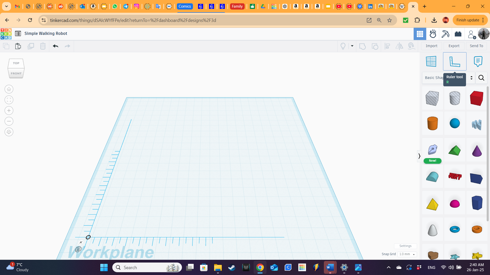Open the Notes tool
The width and height of the screenshot is (490, 275).
click(x=478, y=61)
